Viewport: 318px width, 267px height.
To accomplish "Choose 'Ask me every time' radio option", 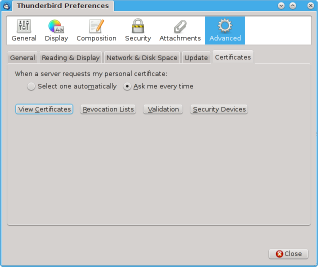I will [x=158, y=86].
